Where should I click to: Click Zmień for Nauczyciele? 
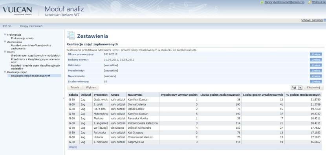click(x=316, y=76)
